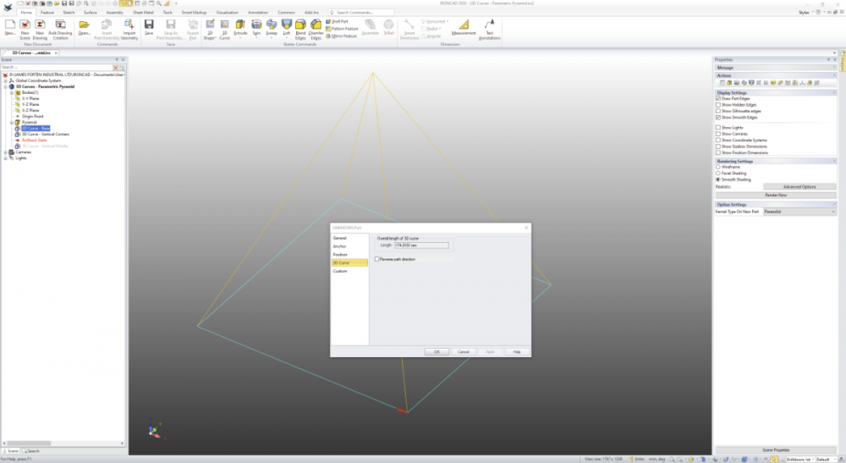This screenshot has height=463, width=846.
Task: Collapse 3D Curves - Parametric Pyramid node
Action: pyautogui.click(x=5, y=86)
